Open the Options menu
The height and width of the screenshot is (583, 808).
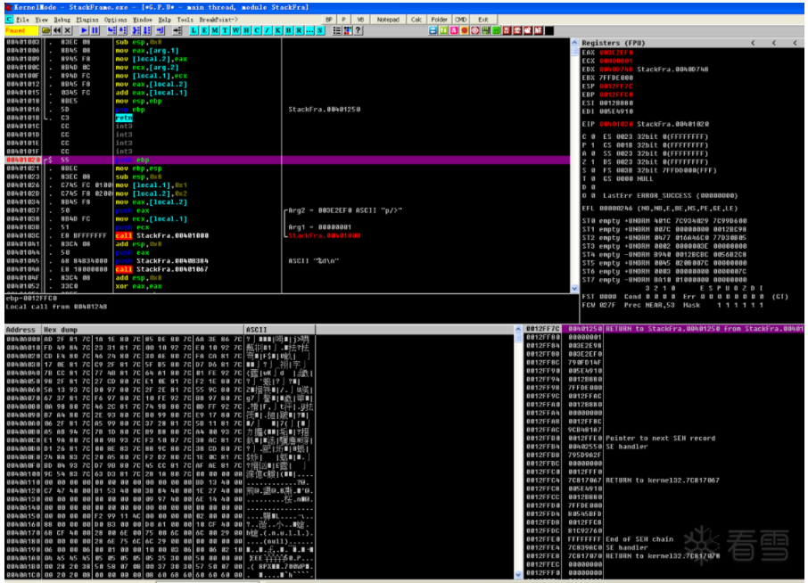(115, 20)
